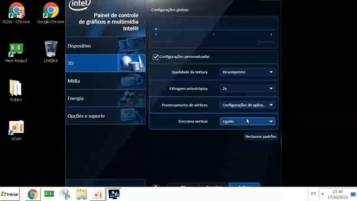
Task: Click the Intel logo
Action: pos(80,4)
